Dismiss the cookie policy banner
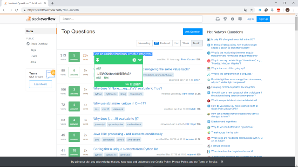The width and height of the screenshot is (298, 167). (222, 161)
